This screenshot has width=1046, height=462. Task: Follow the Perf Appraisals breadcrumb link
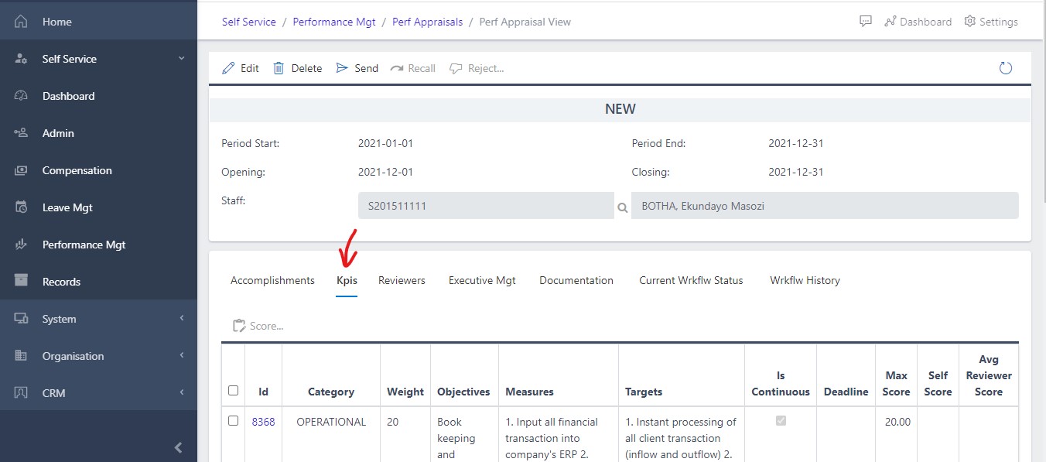coord(427,22)
